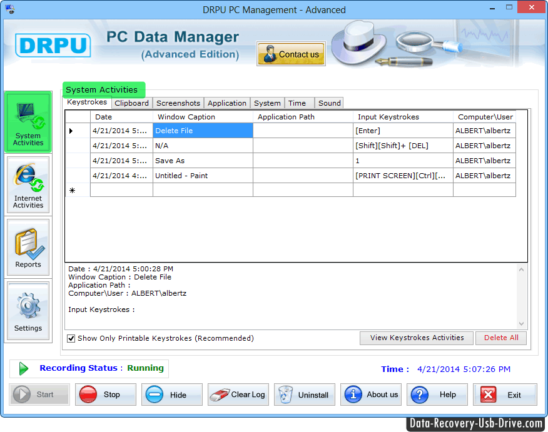Open Internet Activities sidebar icon
The height and width of the screenshot is (432, 548).
point(28,185)
